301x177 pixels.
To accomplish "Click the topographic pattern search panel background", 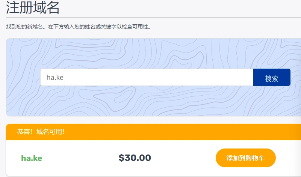I will (150, 52).
